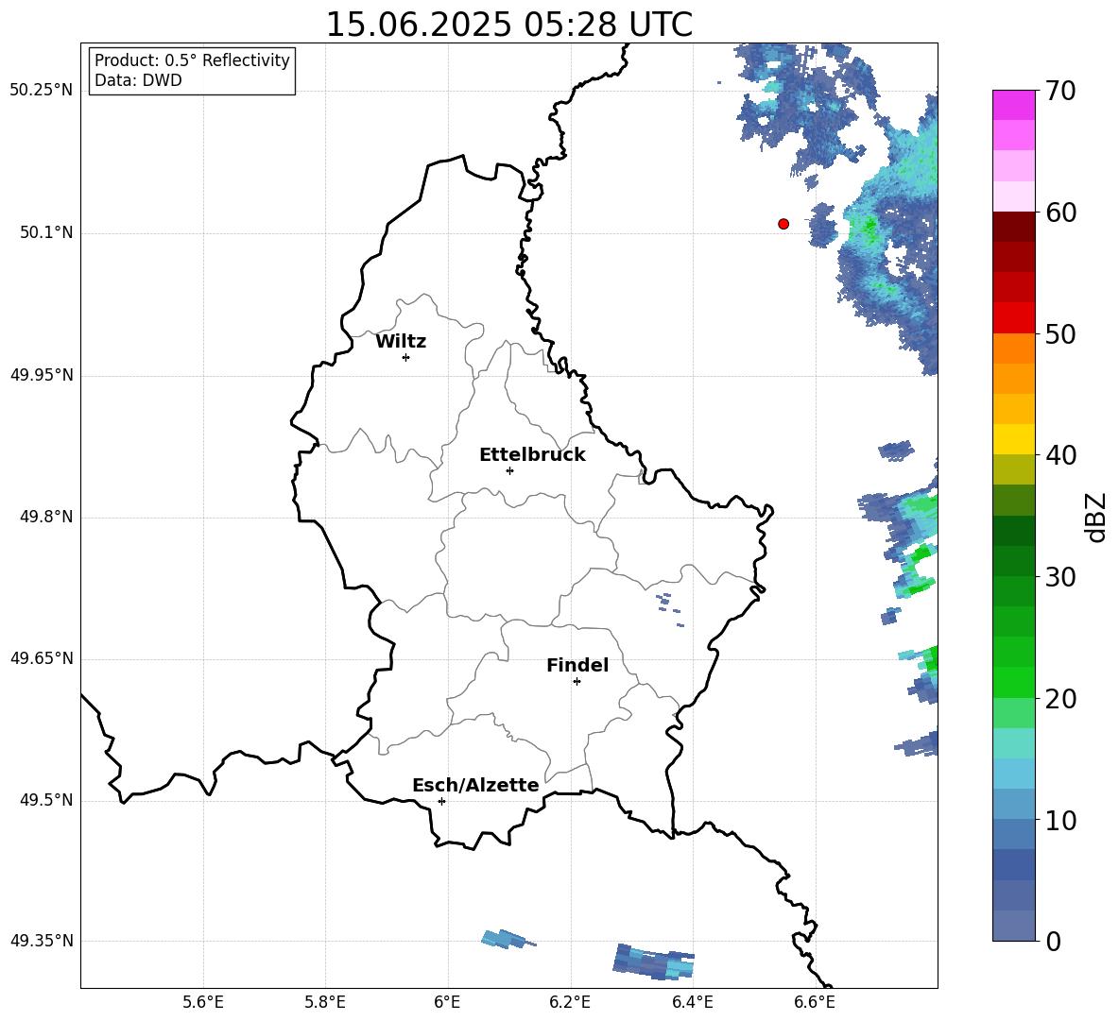This screenshot has width=1119, height=1021.
Task: Click the 30 colorbar tick label
Action: point(1060,577)
